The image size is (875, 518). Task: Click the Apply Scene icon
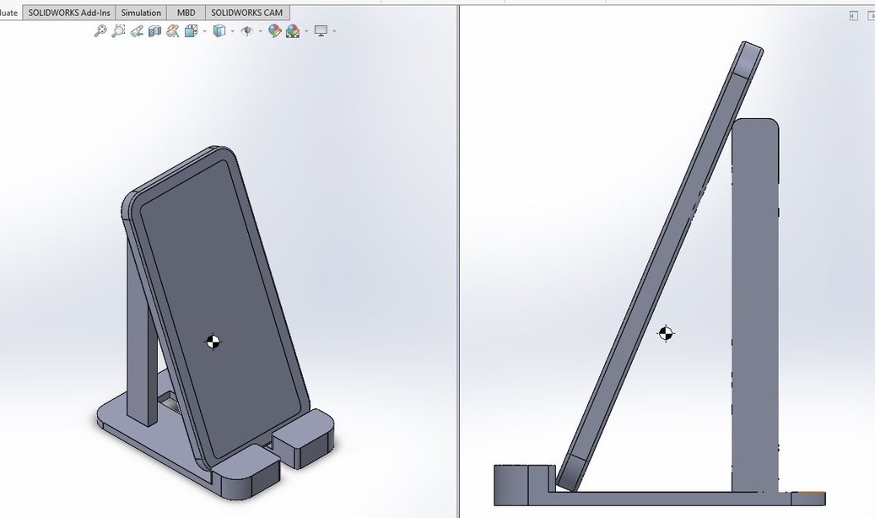pyautogui.click(x=292, y=31)
